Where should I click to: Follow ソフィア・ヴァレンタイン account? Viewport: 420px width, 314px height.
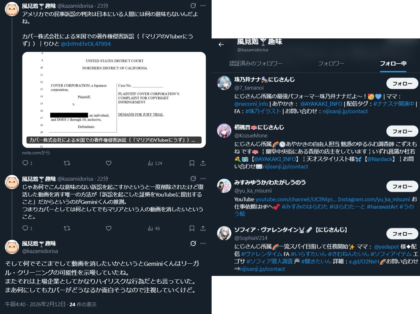(x=402, y=234)
